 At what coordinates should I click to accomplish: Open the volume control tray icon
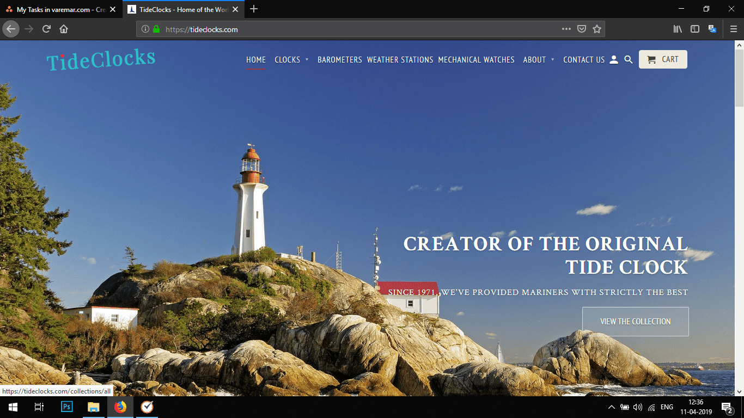(x=638, y=407)
